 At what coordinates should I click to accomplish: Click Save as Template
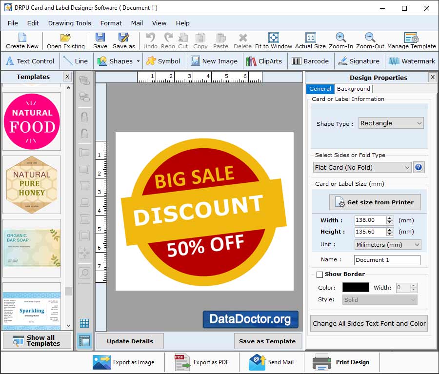[x=267, y=341]
